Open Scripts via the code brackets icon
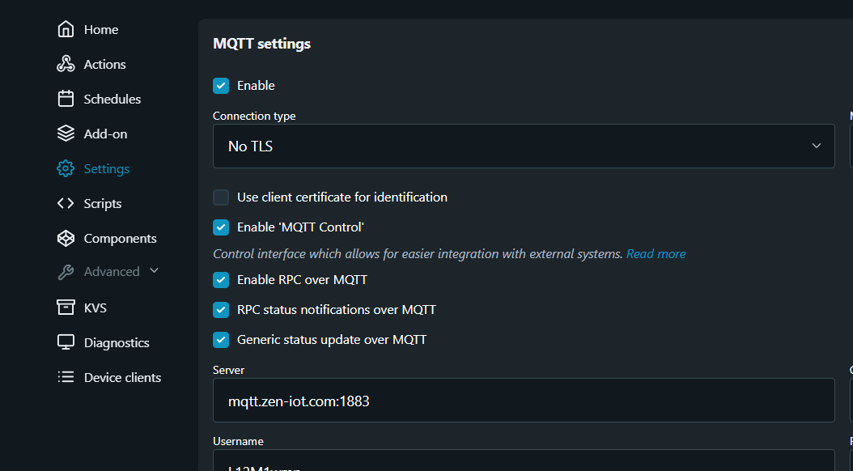This screenshot has height=471, width=853. point(66,203)
